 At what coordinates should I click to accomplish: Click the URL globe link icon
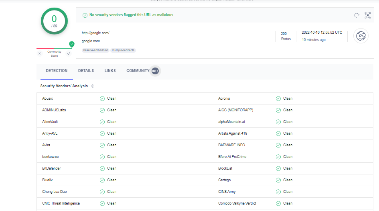[x=361, y=36]
